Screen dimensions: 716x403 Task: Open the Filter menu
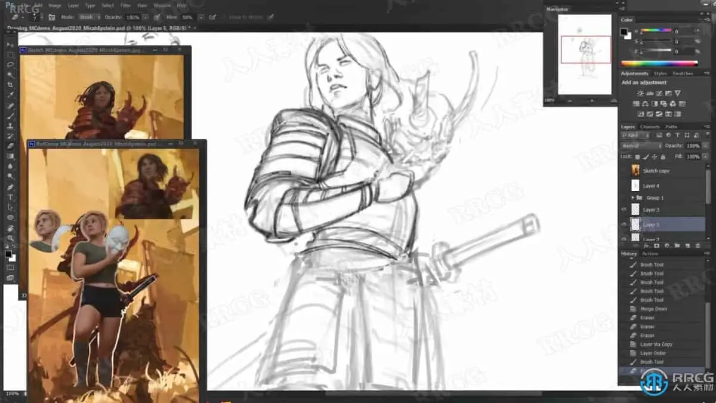(x=125, y=5)
